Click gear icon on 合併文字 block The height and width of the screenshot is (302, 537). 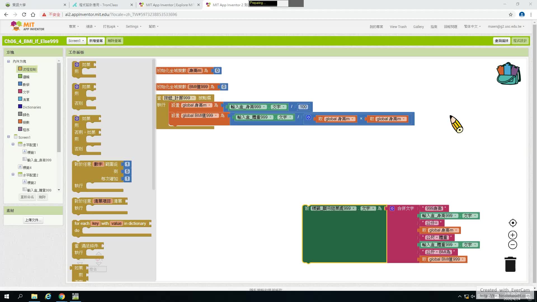pyautogui.click(x=392, y=208)
